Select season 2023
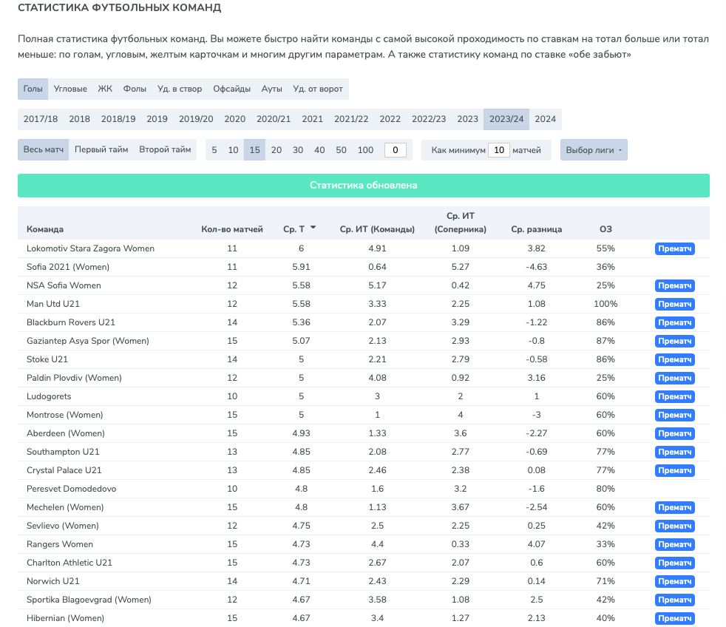Screen dimensions: 726x627 [468, 119]
